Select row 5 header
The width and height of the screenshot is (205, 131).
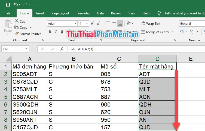[6, 97]
